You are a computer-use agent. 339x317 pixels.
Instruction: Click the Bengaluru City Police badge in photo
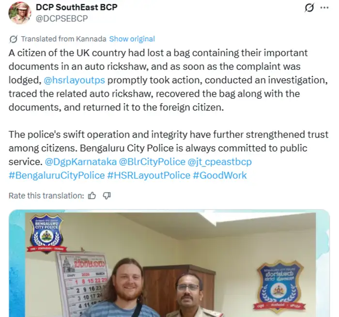(46, 233)
